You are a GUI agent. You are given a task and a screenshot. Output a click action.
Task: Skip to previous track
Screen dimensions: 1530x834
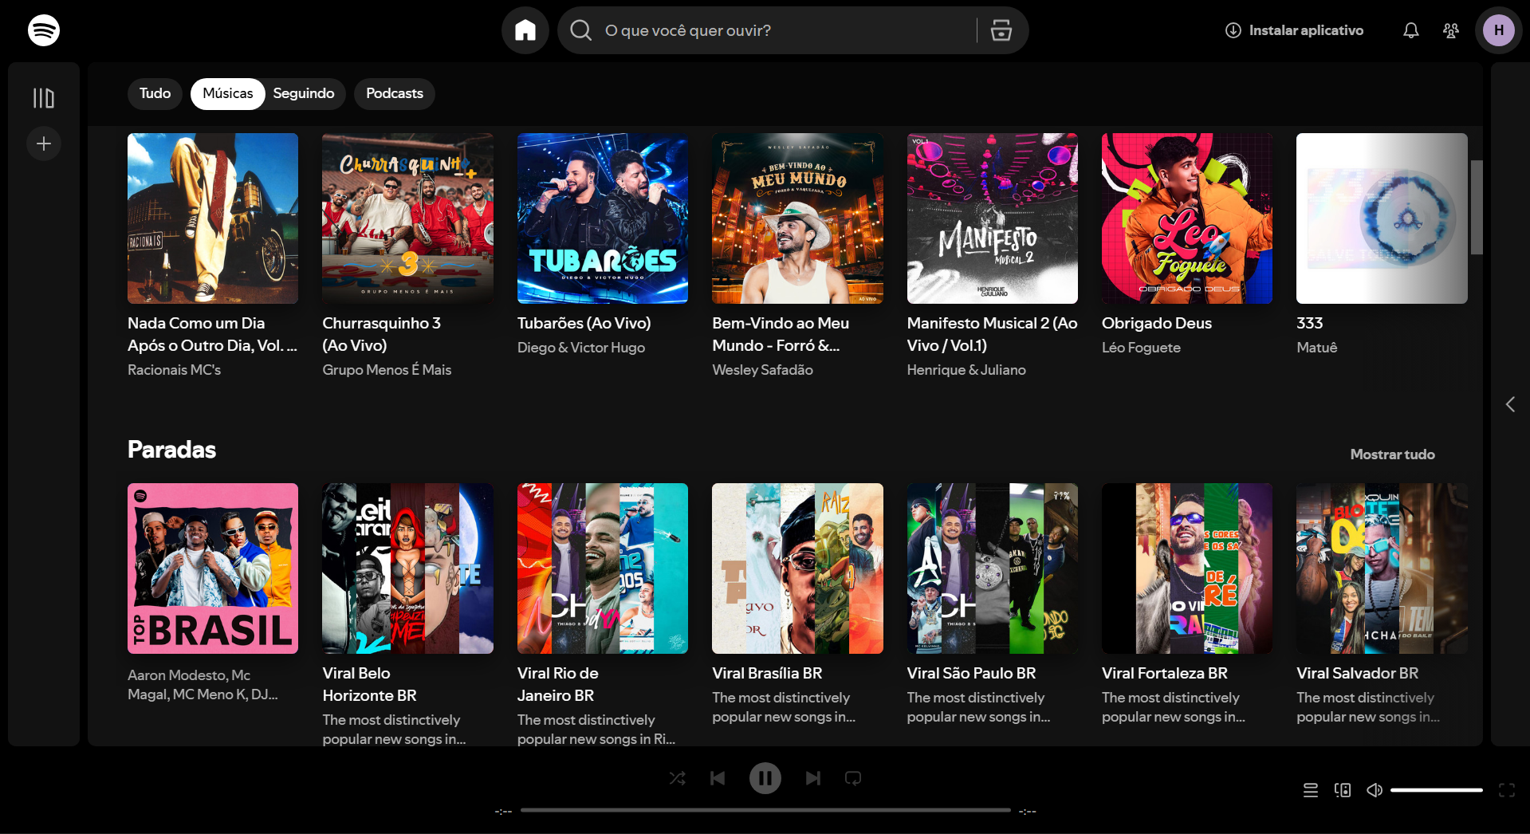click(x=718, y=778)
